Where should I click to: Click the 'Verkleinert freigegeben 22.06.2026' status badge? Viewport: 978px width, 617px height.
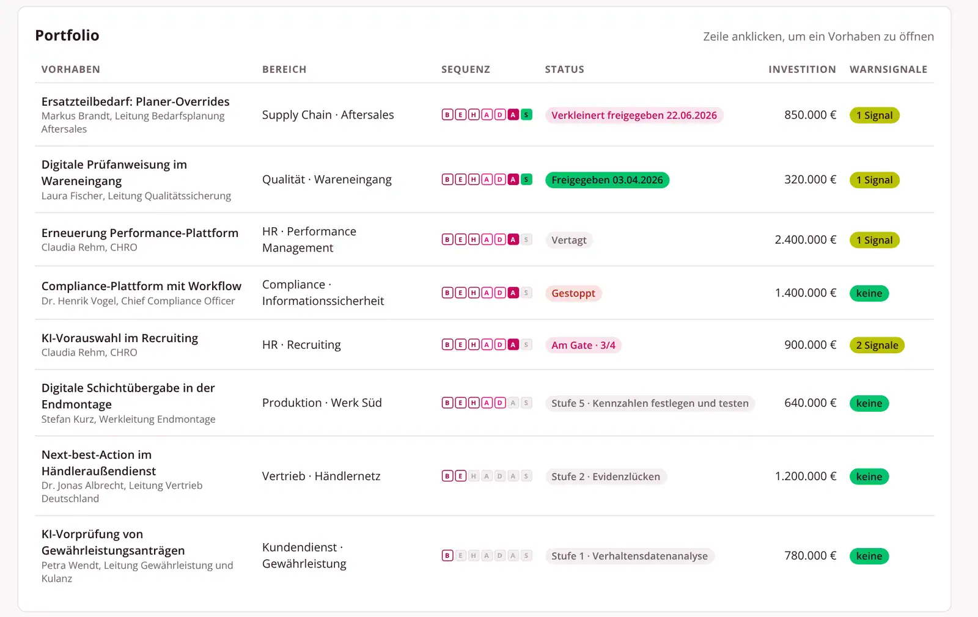[634, 115]
